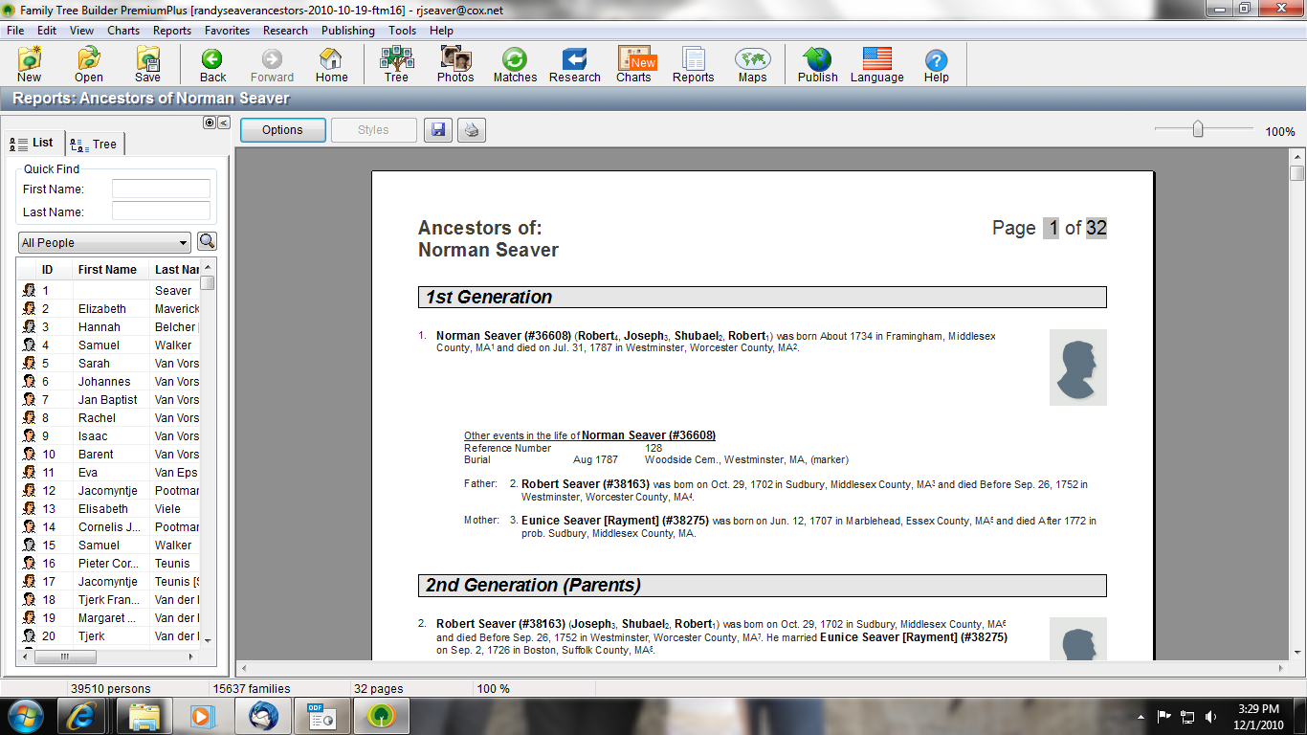Click Eunice Seaver [Rayment] (#38275) mother link
Viewport: 1307px width, 735px height.
click(615, 521)
